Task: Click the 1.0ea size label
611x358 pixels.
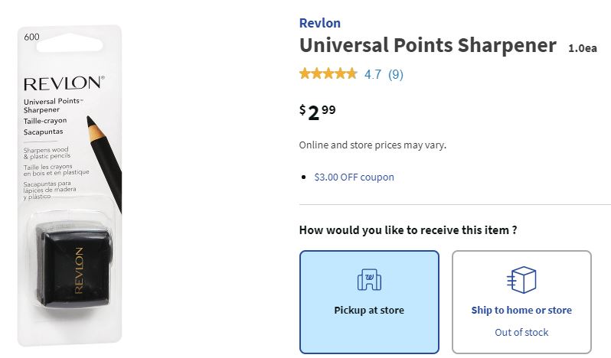Action: click(582, 48)
